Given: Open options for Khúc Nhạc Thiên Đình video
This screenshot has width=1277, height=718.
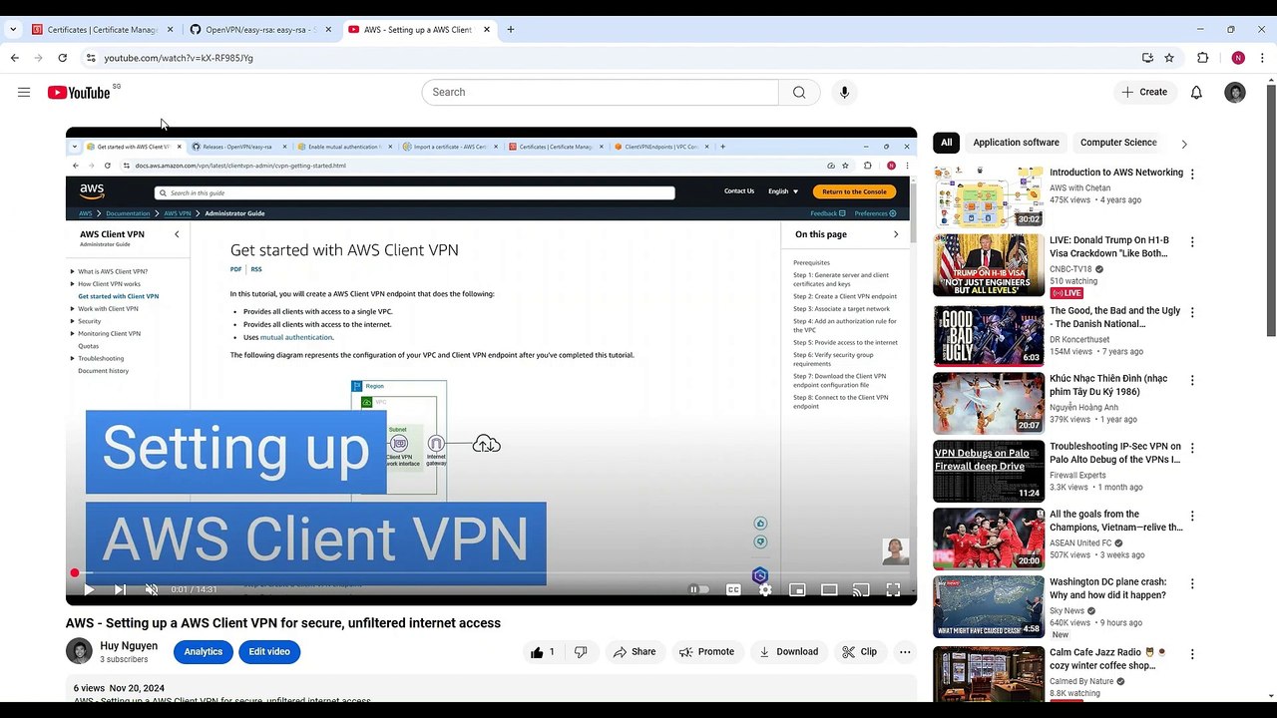Looking at the screenshot, I should pos(1192,380).
